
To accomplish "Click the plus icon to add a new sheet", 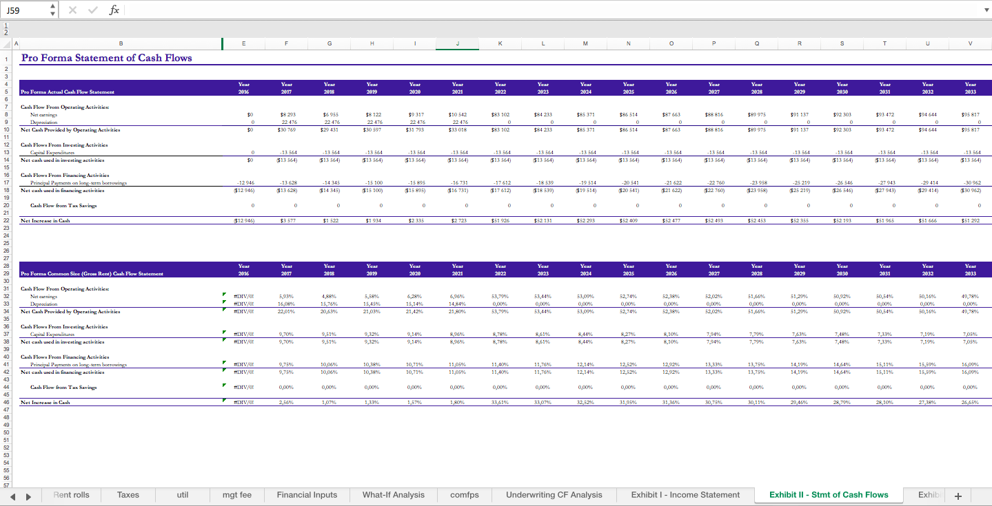I will 958,495.
